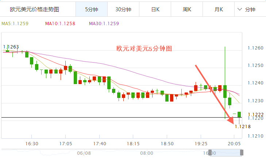Click the 1.1230 price axis label
This screenshot has width=266, height=158.
[x=255, y=101]
